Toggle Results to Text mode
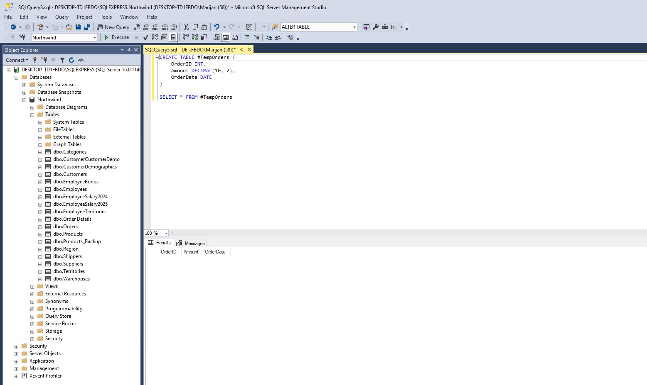647x385 pixels. (x=216, y=37)
